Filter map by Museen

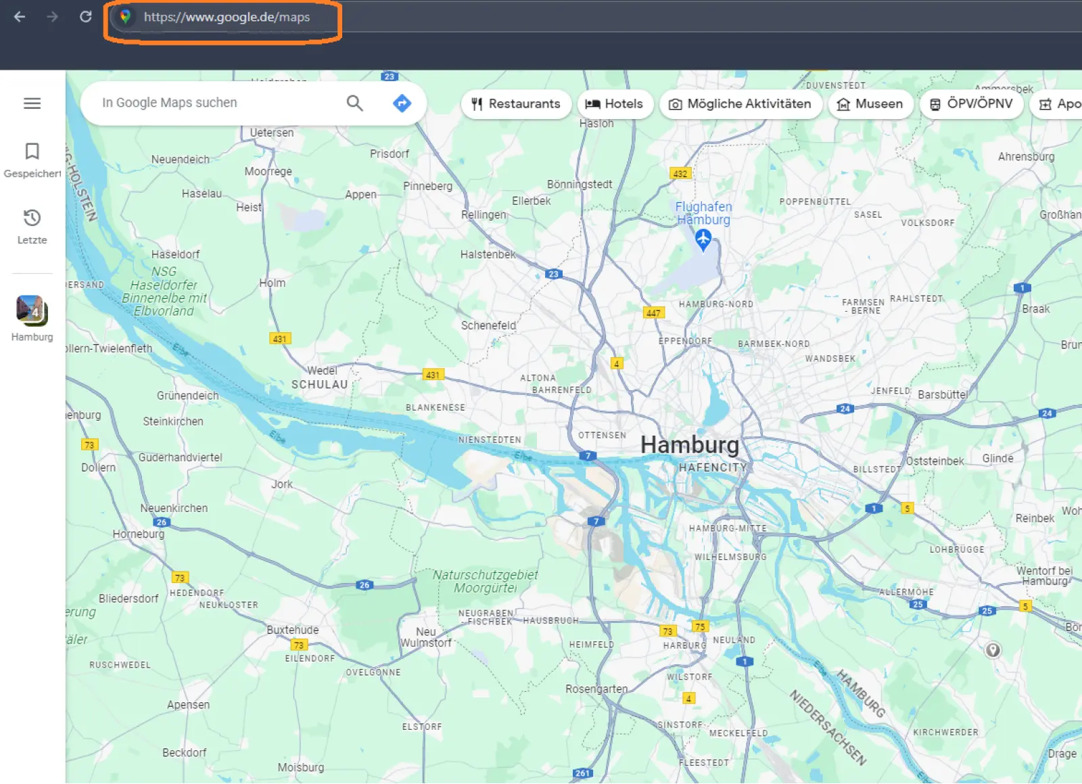(871, 104)
